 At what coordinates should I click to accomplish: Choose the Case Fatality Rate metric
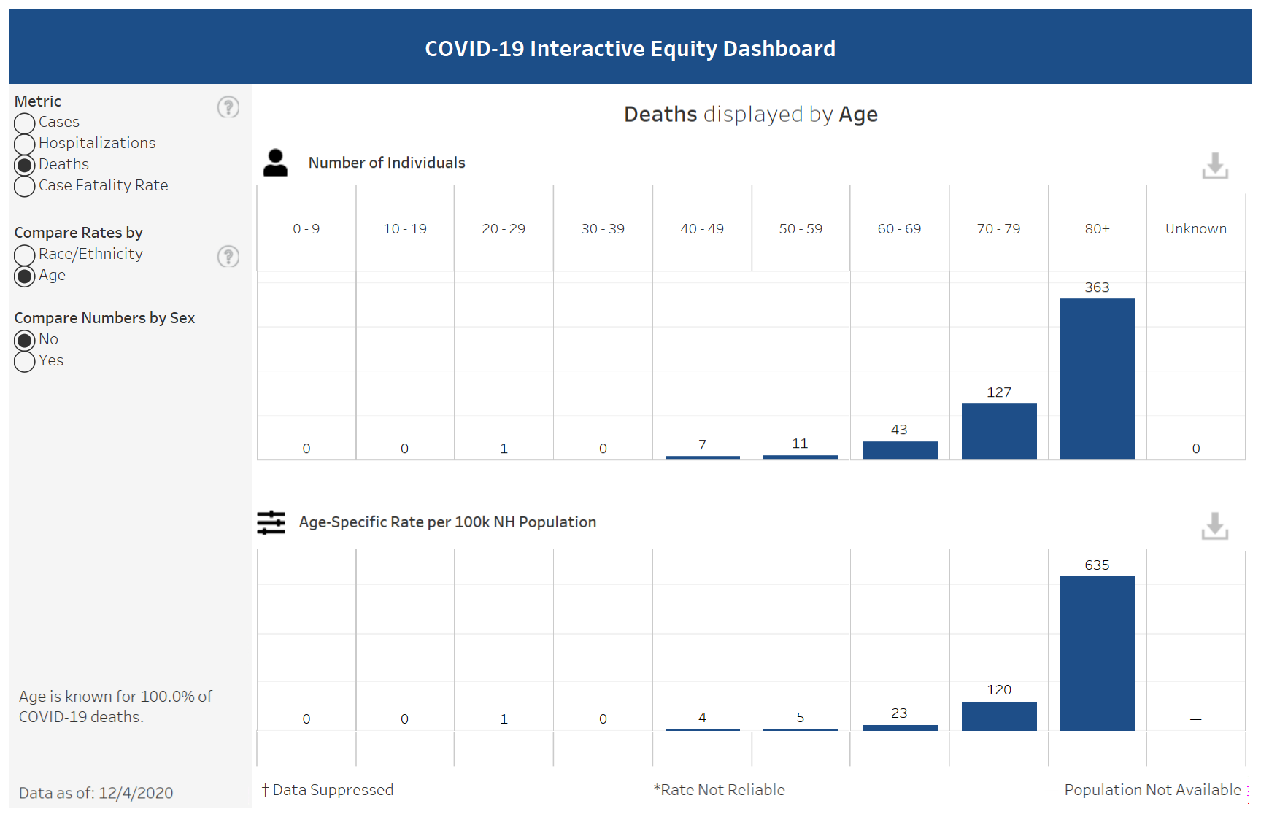25,187
